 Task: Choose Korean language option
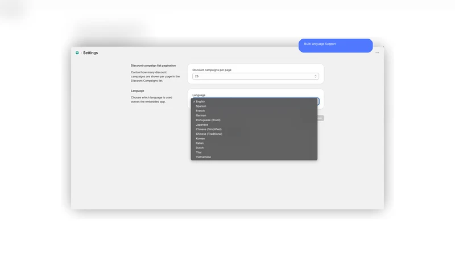tap(254, 139)
